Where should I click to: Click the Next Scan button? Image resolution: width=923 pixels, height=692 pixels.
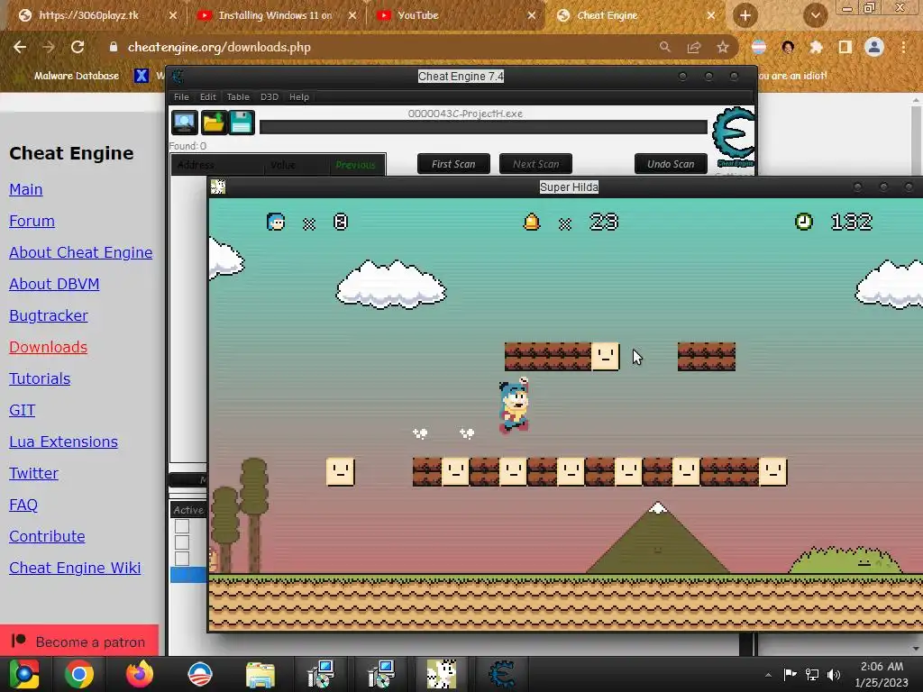click(x=535, y=164)
